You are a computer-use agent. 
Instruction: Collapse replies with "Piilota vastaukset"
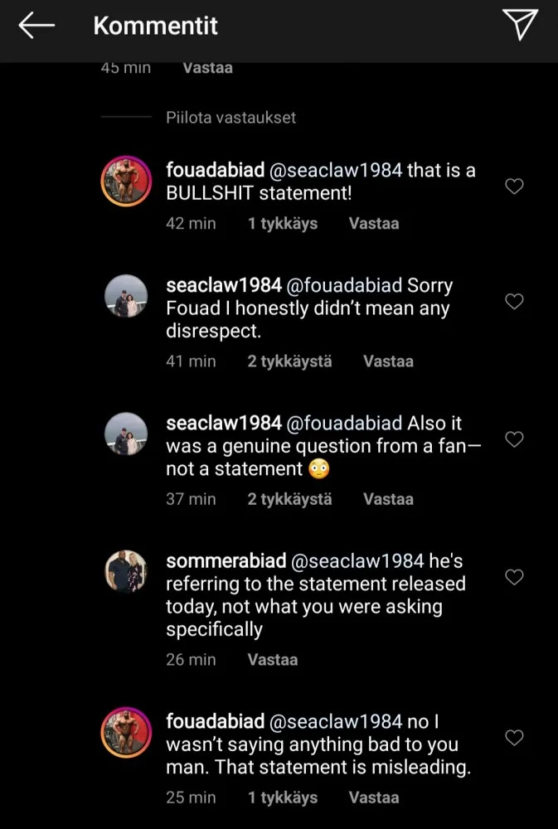[230, 118]
